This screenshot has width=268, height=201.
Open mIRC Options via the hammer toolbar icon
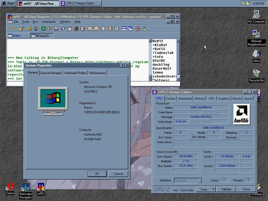[21, 29]
